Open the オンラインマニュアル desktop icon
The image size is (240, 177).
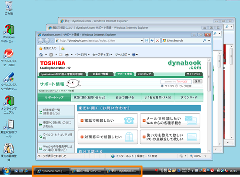(x=9, y=105)
